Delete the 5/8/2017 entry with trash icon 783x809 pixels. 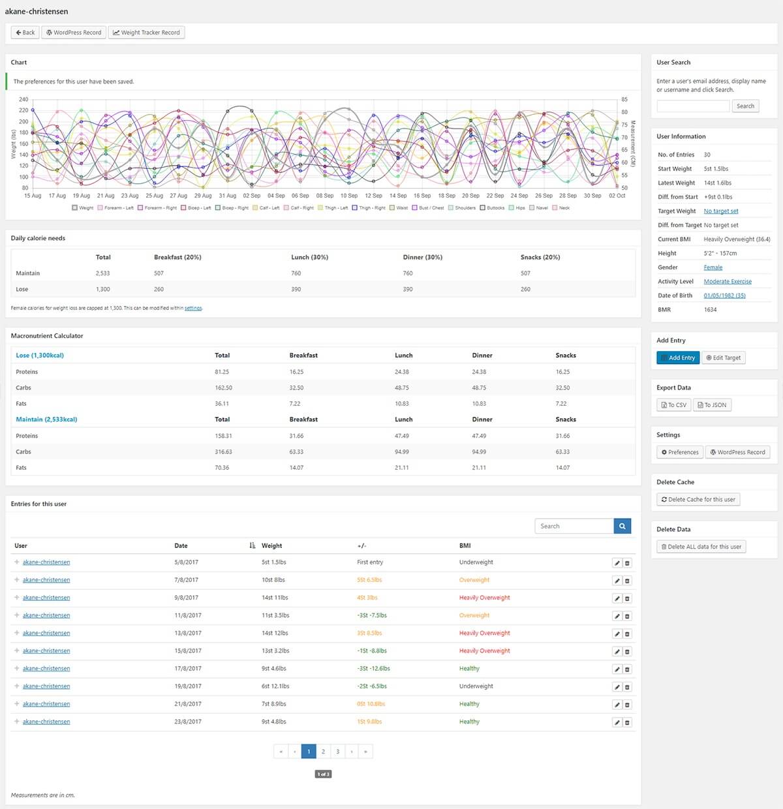point(627,563)
